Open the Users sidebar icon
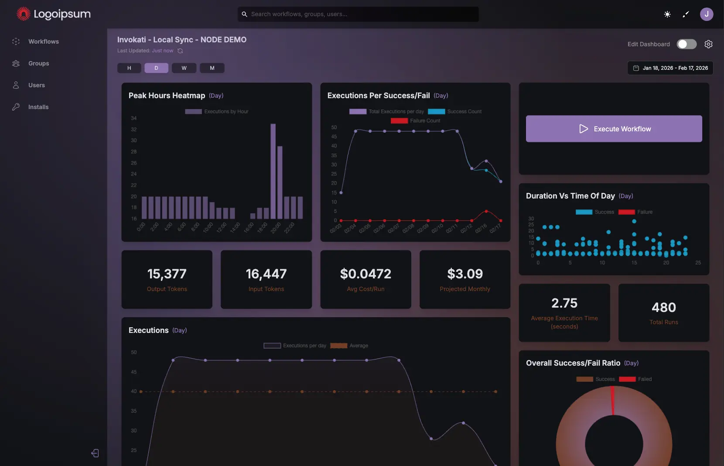 point(16,85)
